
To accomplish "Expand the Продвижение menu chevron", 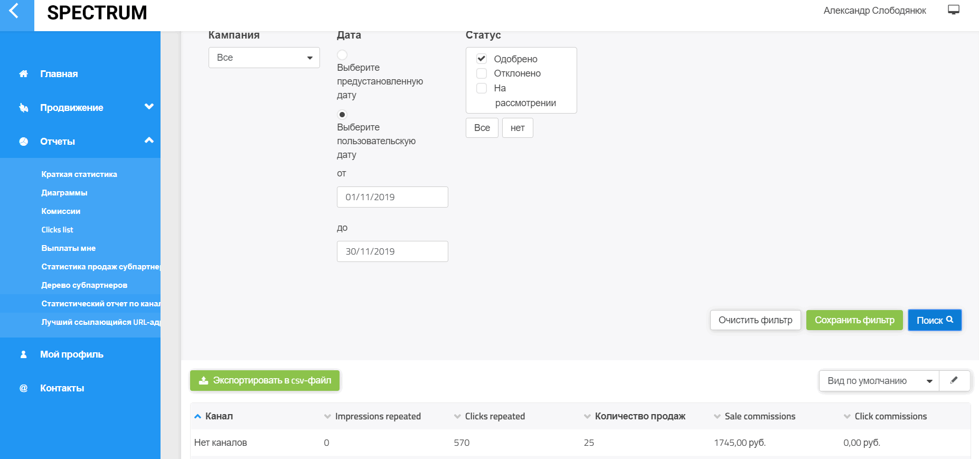I will (149, 107).
